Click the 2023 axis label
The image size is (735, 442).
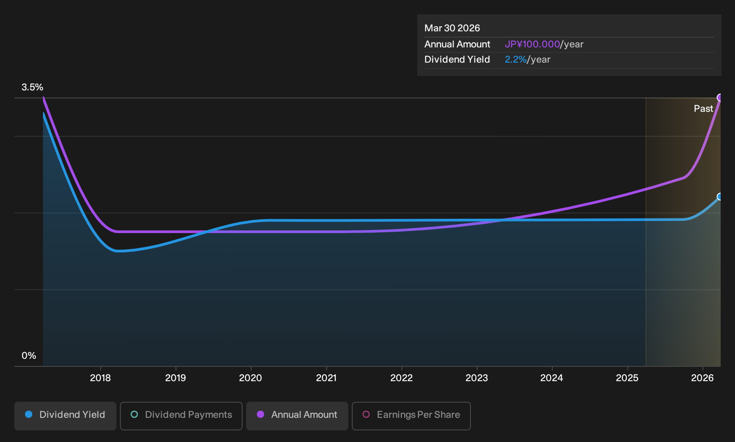(477, 378)
